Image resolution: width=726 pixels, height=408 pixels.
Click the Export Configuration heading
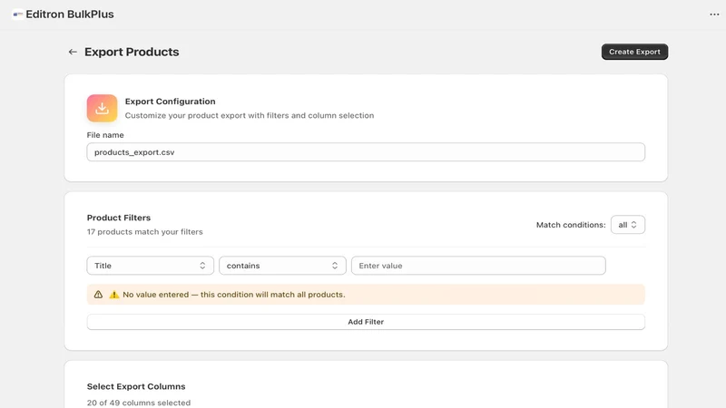point(170,102)
